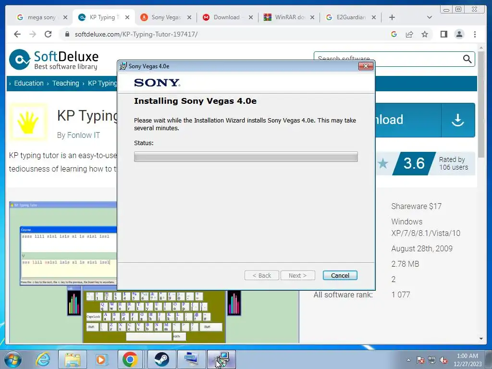
Task: Click the search magnifier icon
Action: 467,59
